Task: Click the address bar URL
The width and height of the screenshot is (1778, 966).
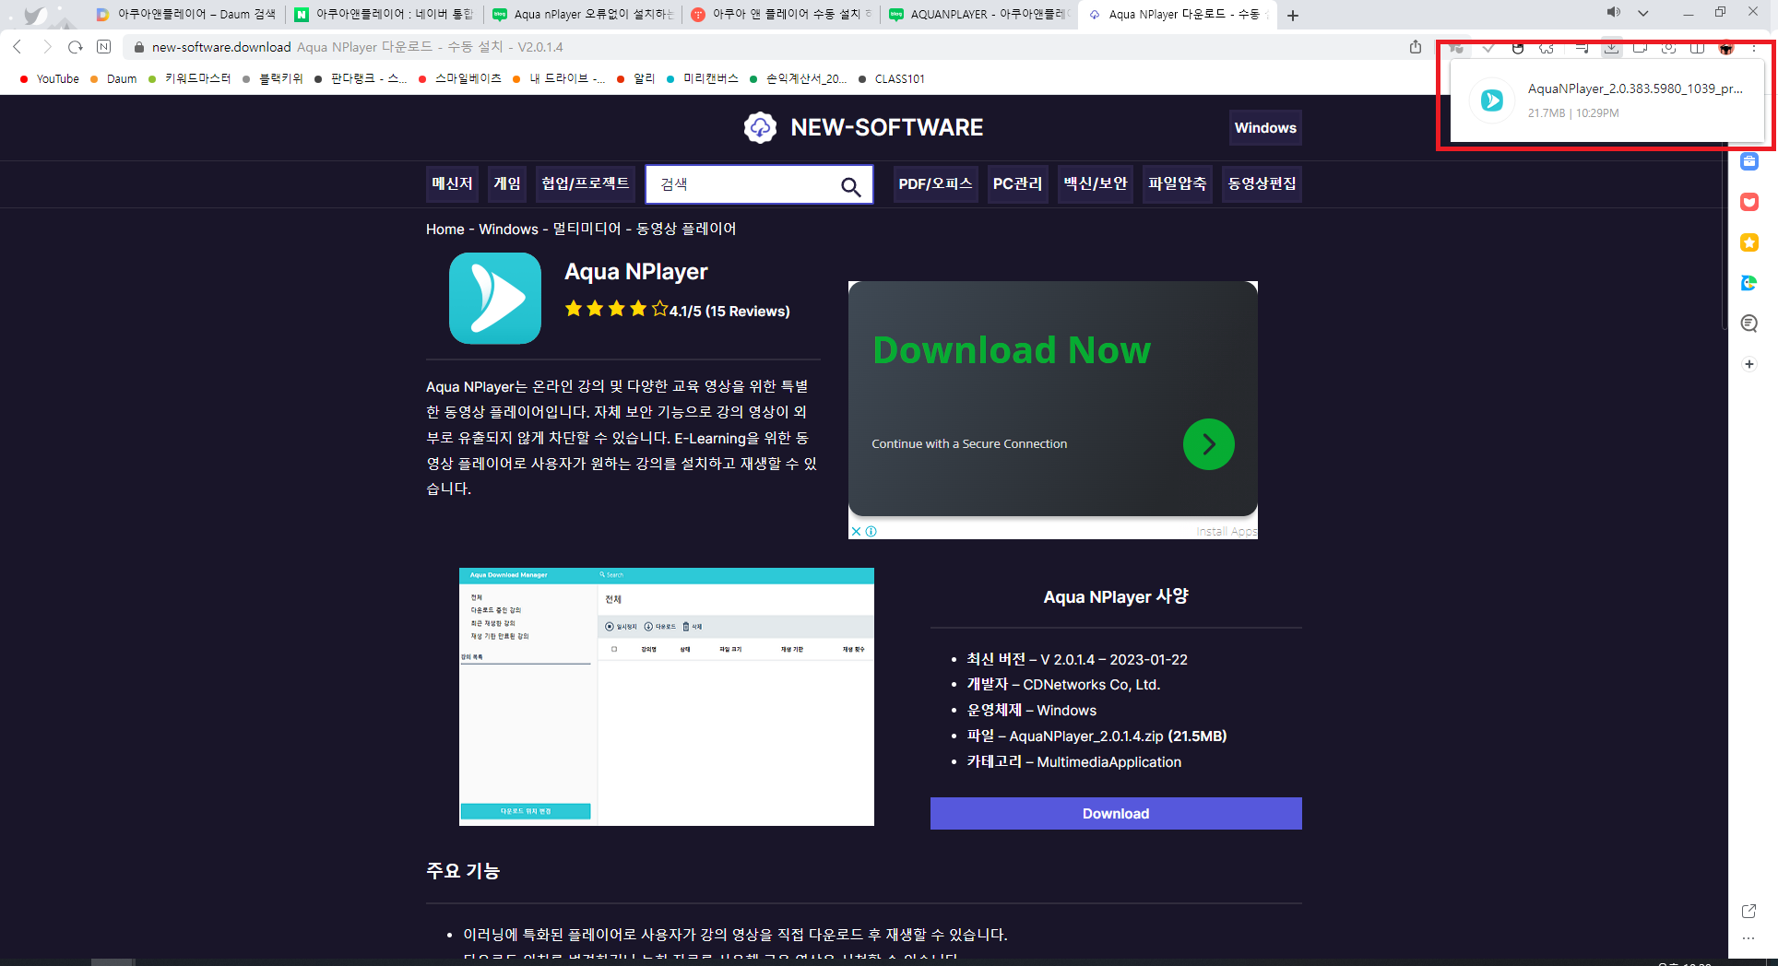Action: pyautogui.click(x=221, y=47)
